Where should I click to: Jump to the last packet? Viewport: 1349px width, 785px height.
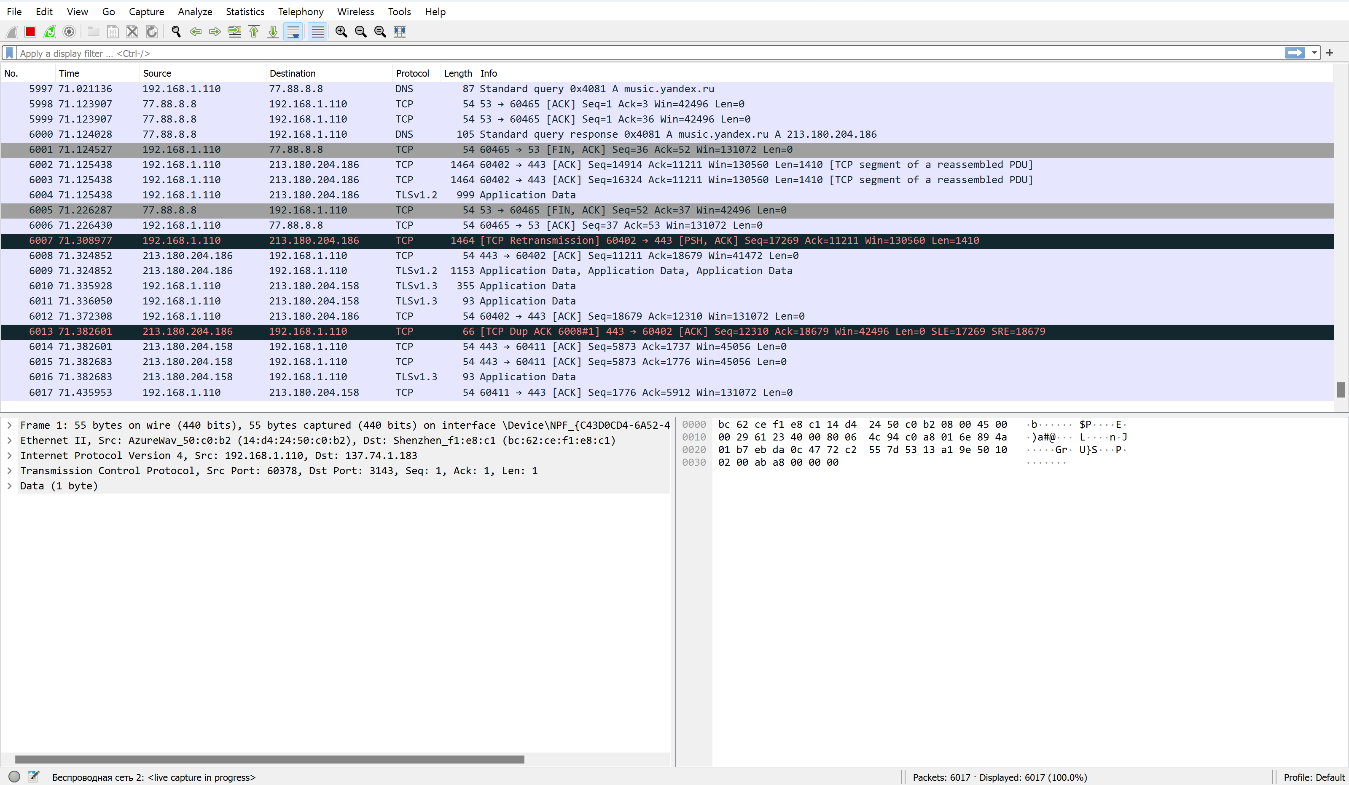(x=273, y=32)
